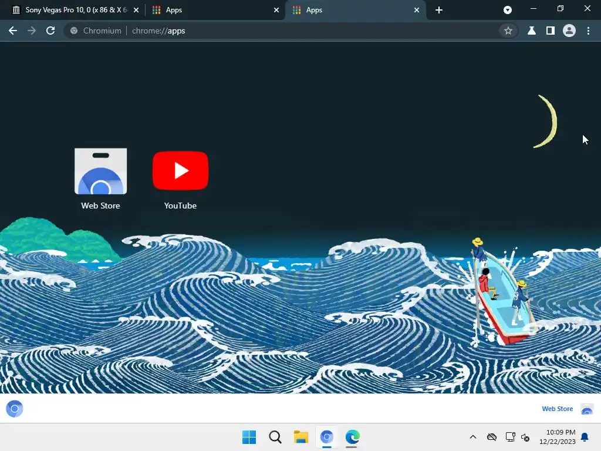The width and height of the screenshot is (601, 451).
Task: Open the Chromium three-dot menu
Action: [x=588, y=31]
